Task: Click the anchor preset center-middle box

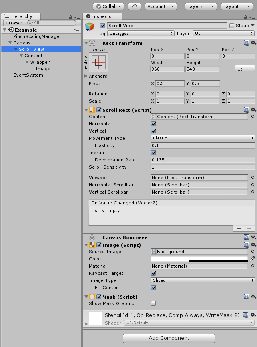Action: click(98, 62)
